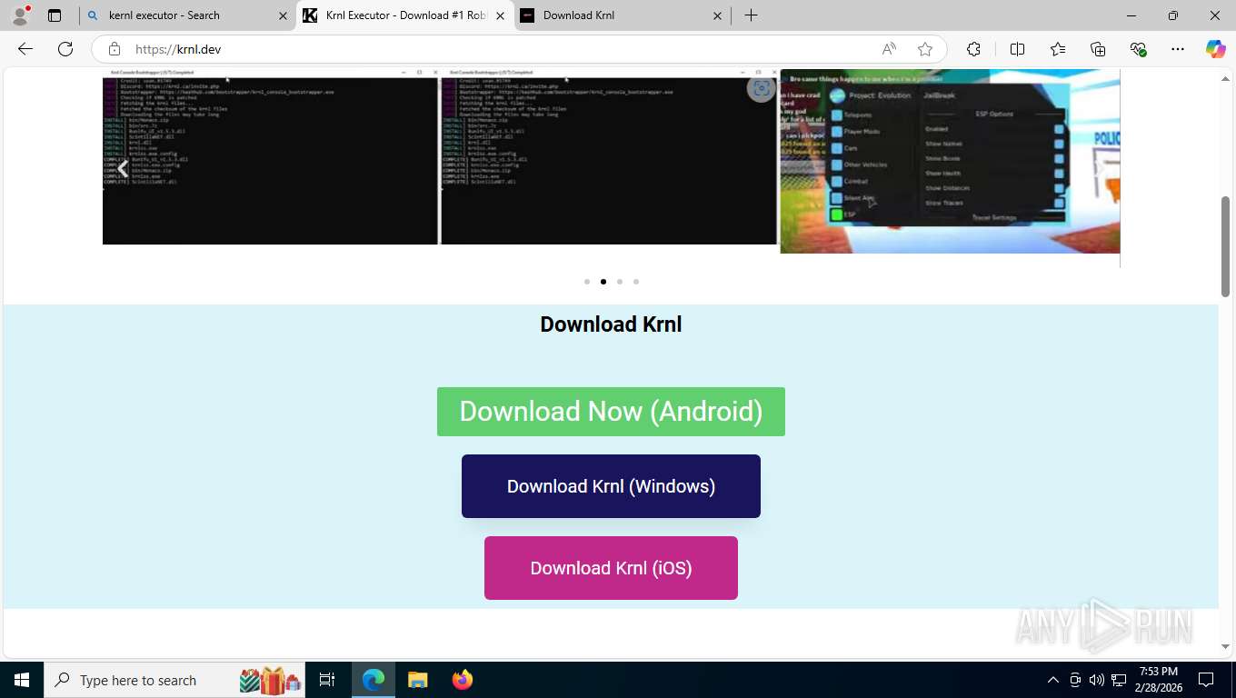Close the Download Krnl tab
The width and height of the screenshot is (1236, 698).
(717, 15)
